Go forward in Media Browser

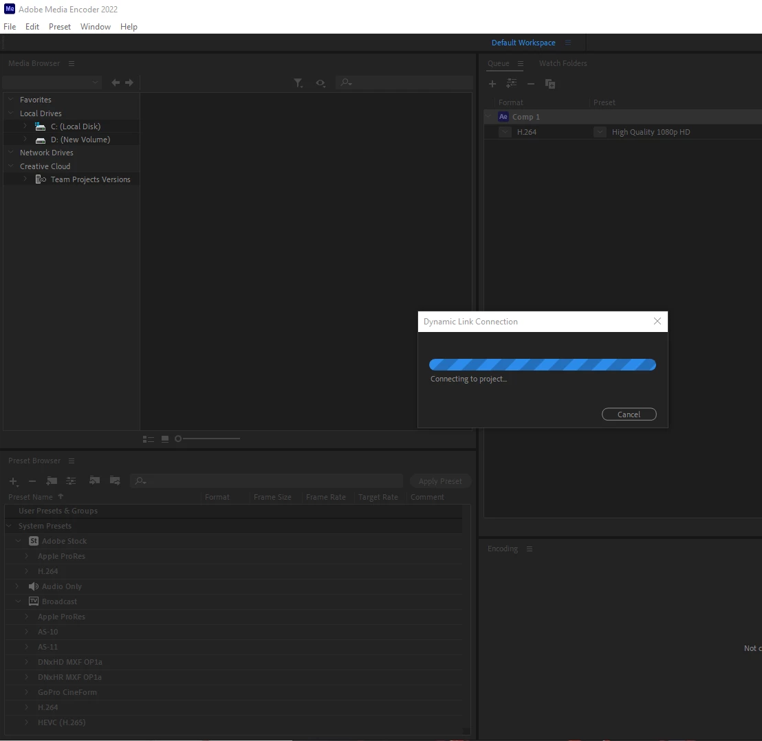click(x=129, y=82)
